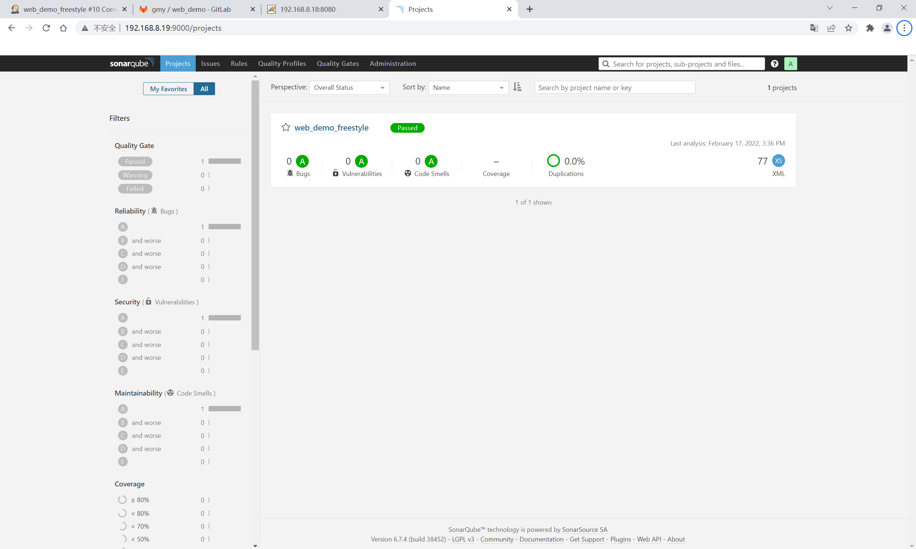Click the filters panel scrollbar
The width and height of the screenshot is (916, 549).
click(255, 215)
